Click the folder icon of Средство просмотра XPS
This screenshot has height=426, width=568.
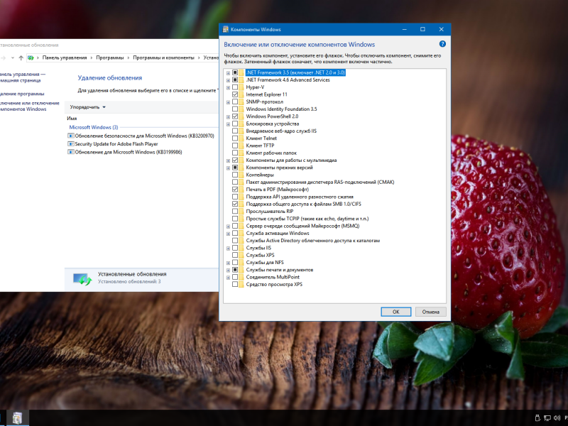(x=241, y=285)
